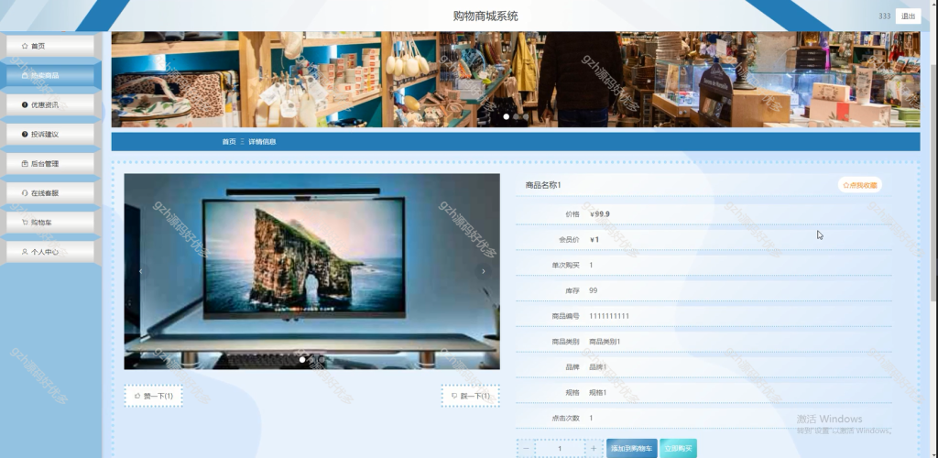938x458 pixels.
Task: Decrease quantity with the minus button
Action: (526, 449)
